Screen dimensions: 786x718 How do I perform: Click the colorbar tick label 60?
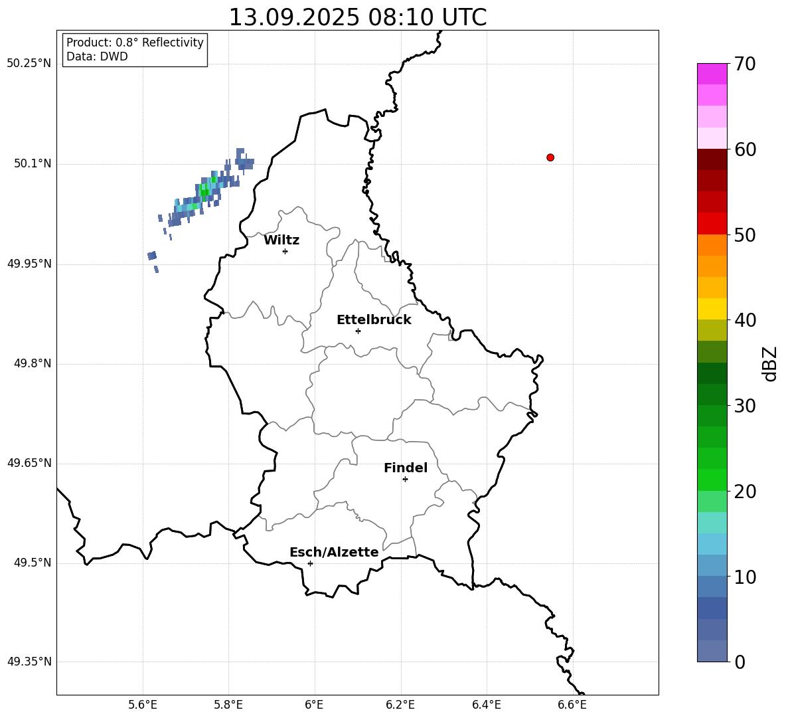[746, 149]
